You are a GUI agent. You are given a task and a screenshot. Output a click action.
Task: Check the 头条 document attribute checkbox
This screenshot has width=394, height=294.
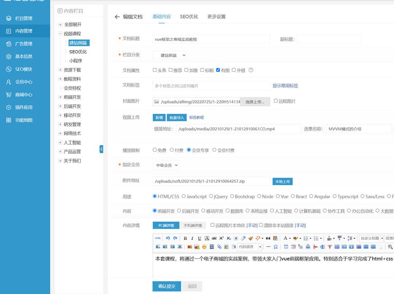[x=154, y=70]
